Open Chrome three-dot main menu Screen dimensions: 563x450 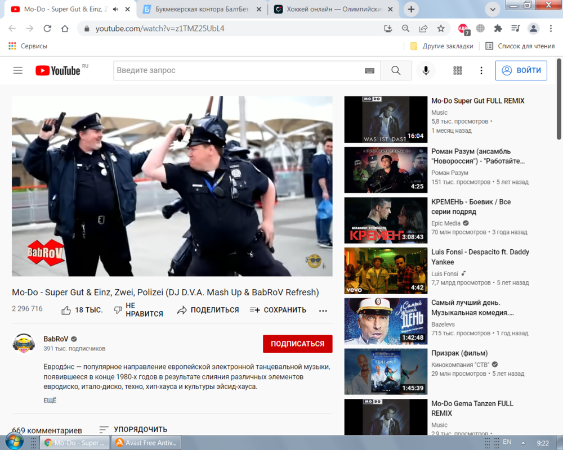[x=551, y=28]
